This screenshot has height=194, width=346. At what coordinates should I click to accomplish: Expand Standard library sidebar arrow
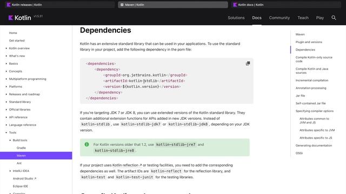coord(6,102)
